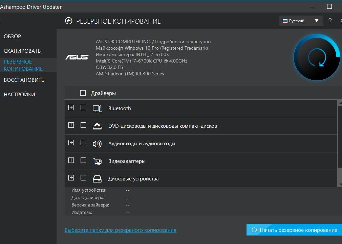Maximize the Ashampoo Driver Updater window
342x244 pixels.
[329, 6]
